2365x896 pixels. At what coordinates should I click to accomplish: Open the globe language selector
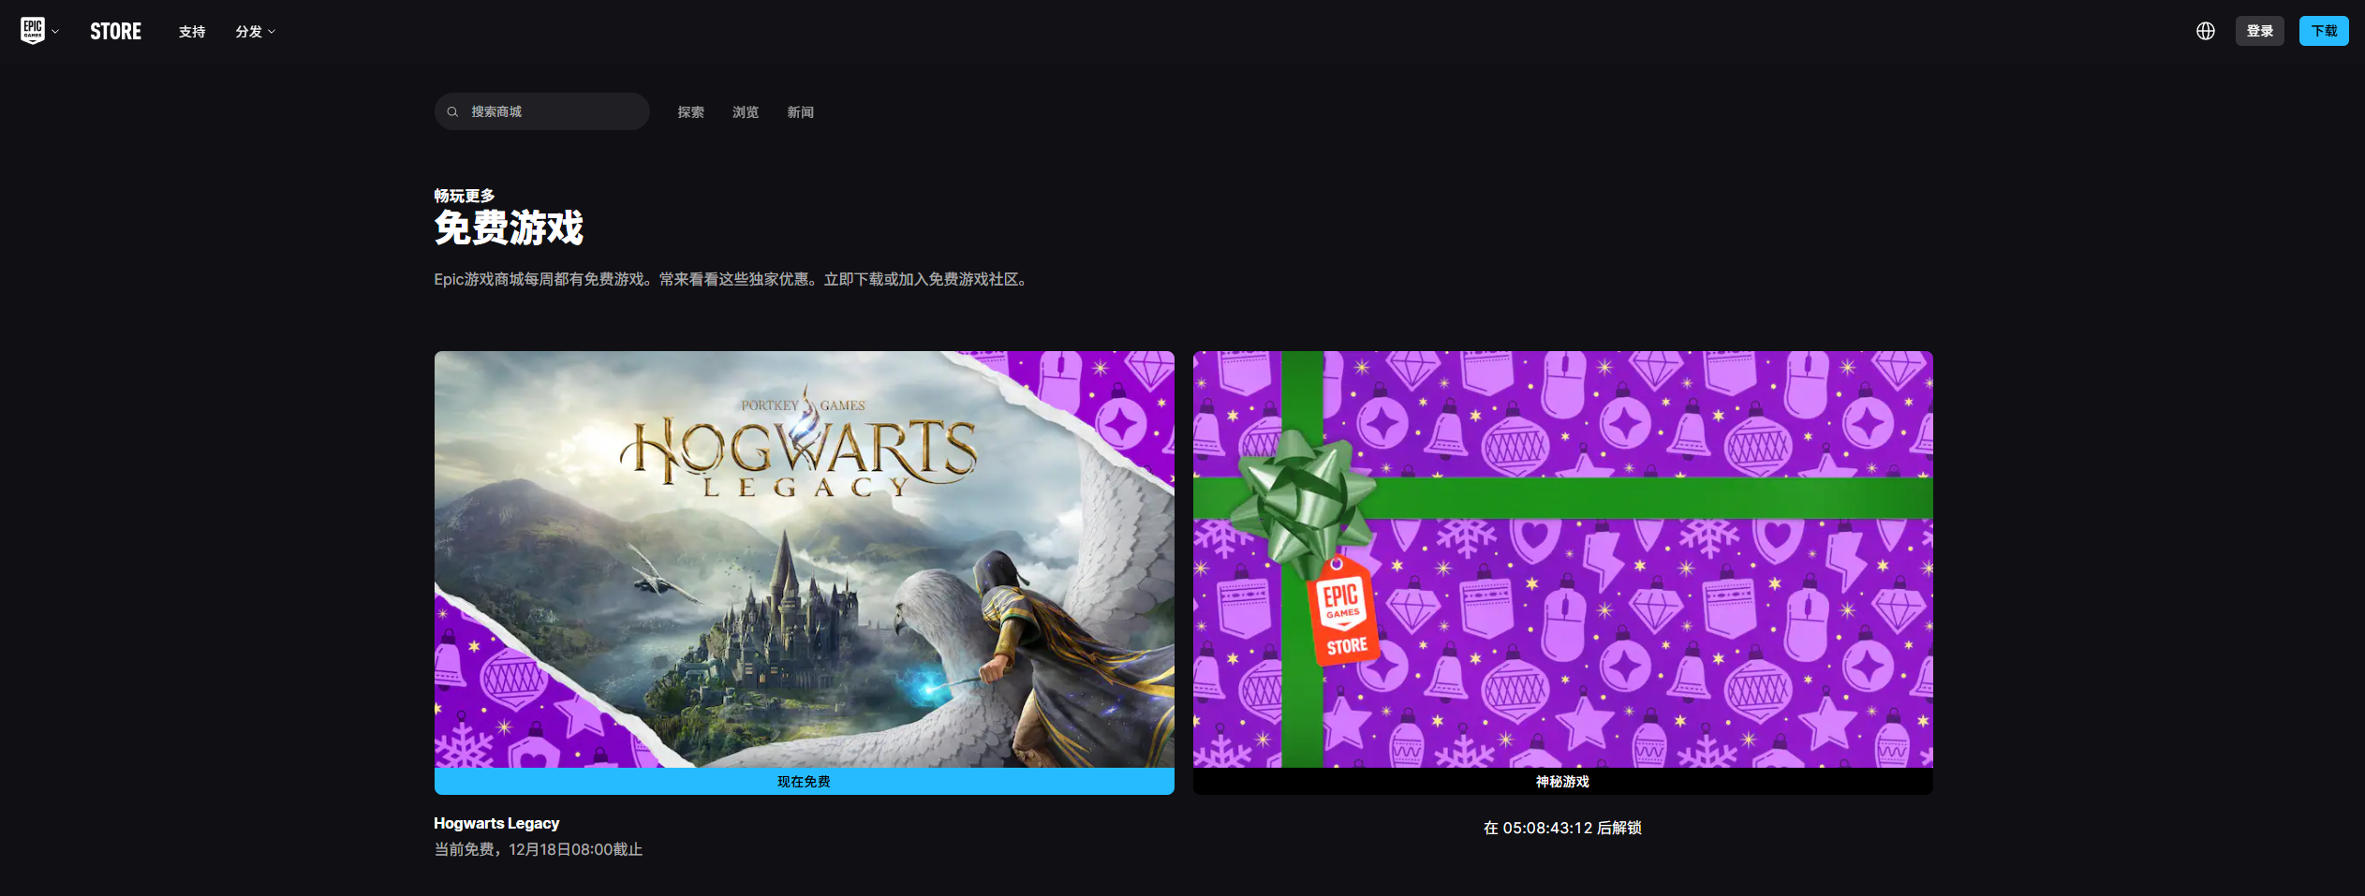click(x=2205, y=31)
